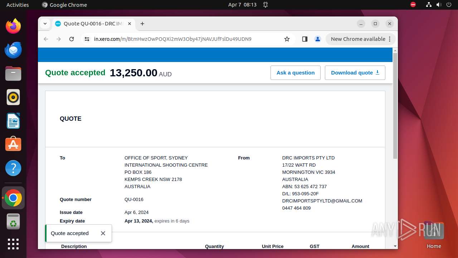This screenshot has width=458, height=258.
Task: Click the GST column header
Action: [315, 246]
